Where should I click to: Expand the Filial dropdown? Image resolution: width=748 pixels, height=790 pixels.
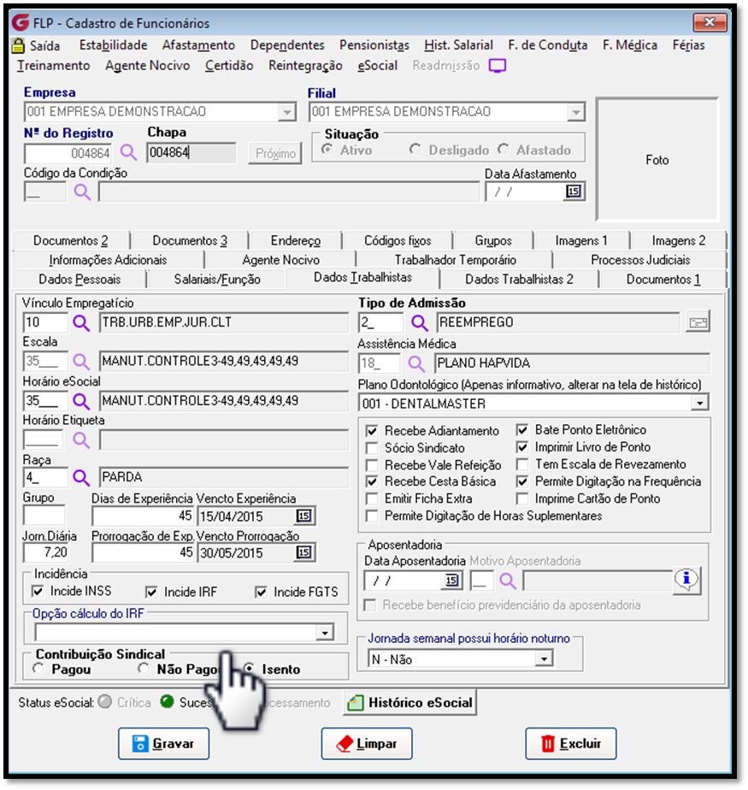click(x=574, y=112)
